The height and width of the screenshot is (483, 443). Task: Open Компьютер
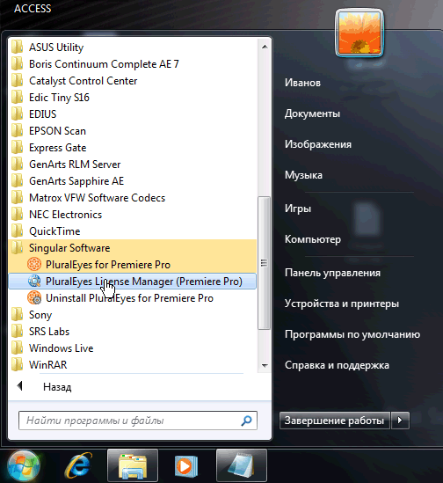(x=313, y=239)
